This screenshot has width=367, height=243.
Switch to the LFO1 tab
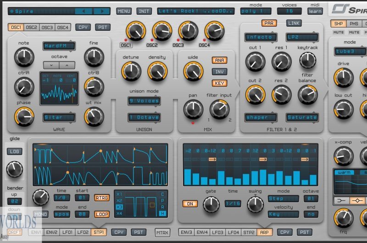click(x=67, y=232)
